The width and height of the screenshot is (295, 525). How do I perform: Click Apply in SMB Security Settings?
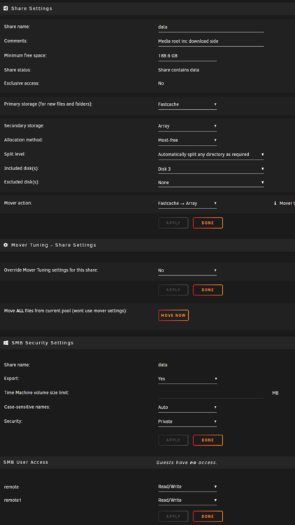(173, 440)
